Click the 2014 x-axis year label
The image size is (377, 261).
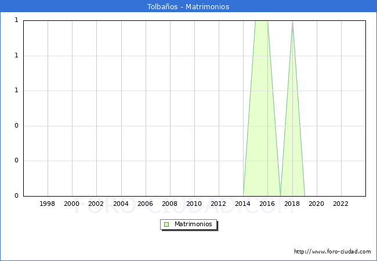(x=243, y=204)
